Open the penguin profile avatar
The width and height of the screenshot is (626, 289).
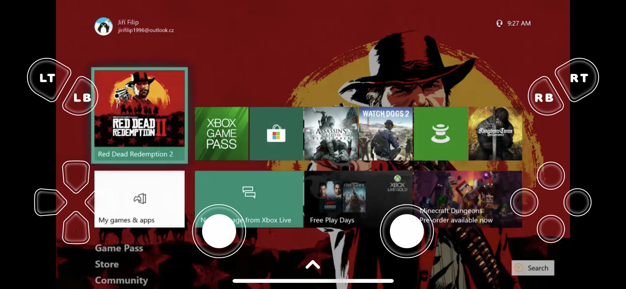point(104,26)
